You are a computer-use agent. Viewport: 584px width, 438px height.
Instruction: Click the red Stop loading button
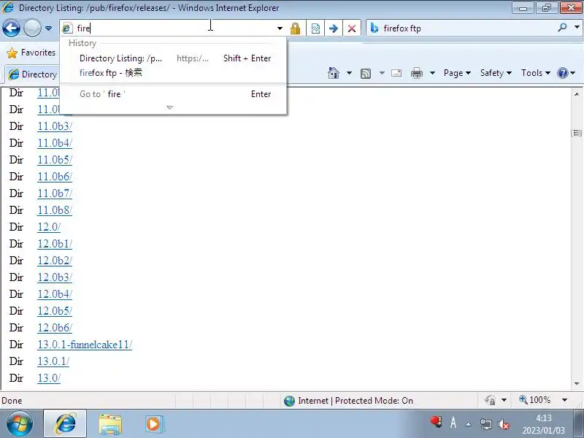[x=352, y=28]
